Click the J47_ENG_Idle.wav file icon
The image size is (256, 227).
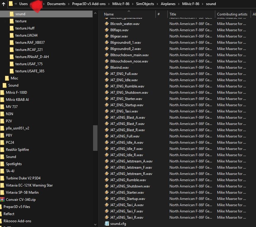tap(107, 80)
